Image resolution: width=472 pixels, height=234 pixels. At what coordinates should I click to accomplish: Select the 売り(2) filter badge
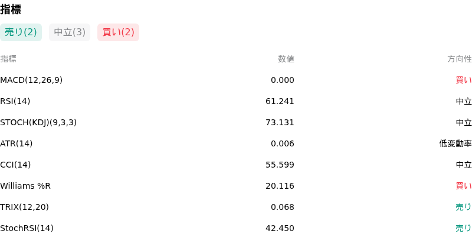(21, 32)
